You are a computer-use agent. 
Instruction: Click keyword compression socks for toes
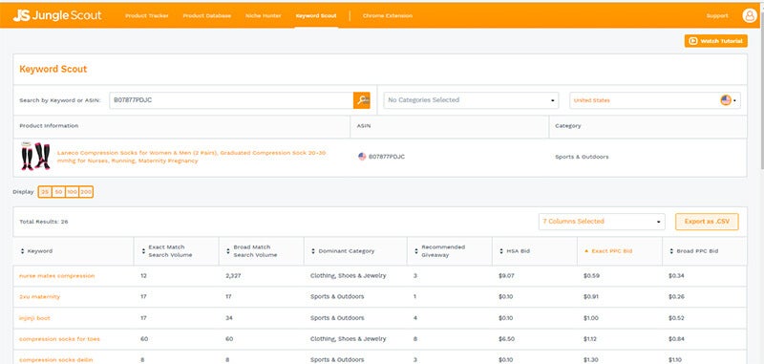[x=59, y=338]
